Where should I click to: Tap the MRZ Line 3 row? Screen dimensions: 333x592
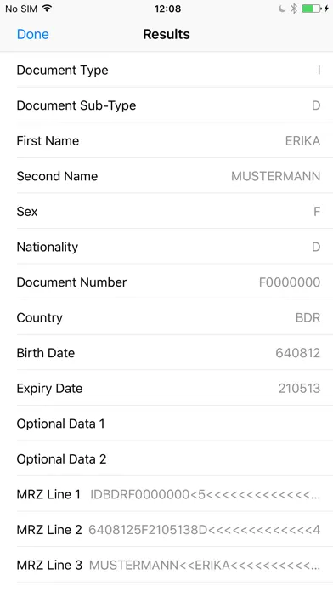(x=166, y=565)
